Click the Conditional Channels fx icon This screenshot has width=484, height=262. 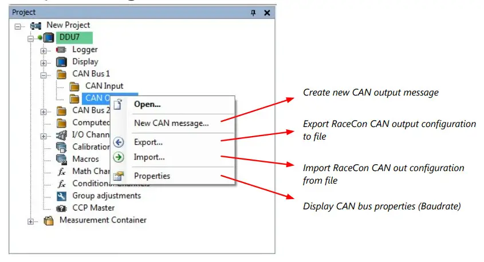(x=62, y=184)
